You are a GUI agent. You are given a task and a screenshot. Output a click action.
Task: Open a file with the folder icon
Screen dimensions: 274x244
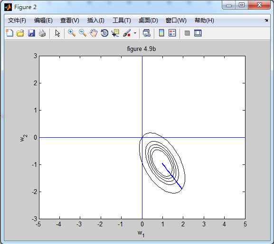pos(20,33)
